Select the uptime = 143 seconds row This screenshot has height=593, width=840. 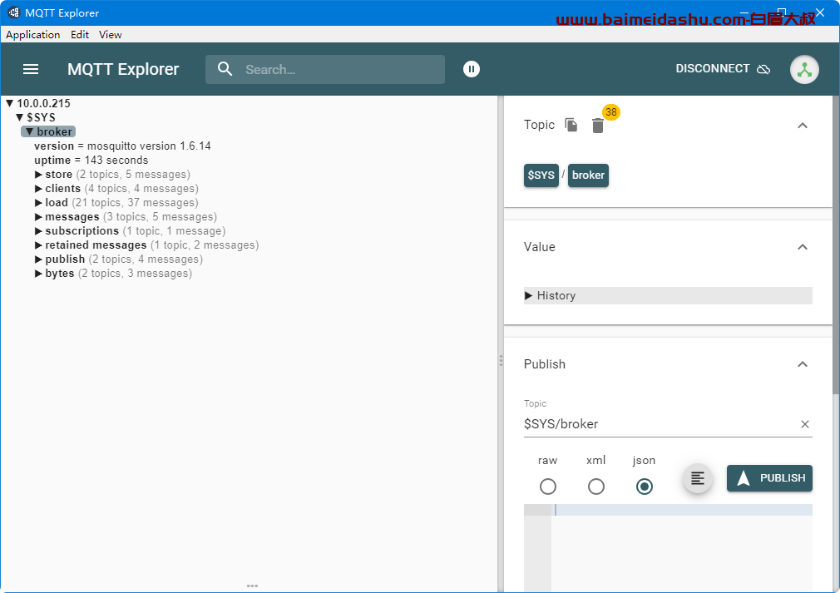pos(91,161)
